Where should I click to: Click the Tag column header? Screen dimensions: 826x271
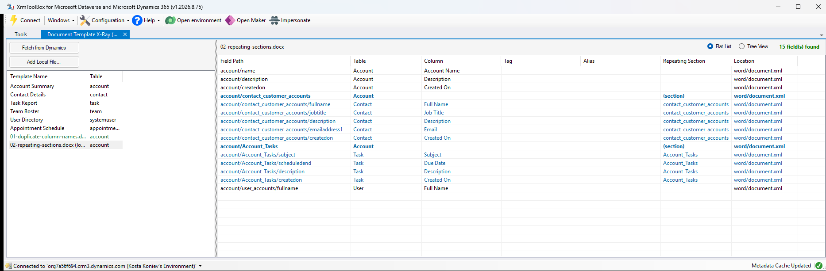point(541,61)
